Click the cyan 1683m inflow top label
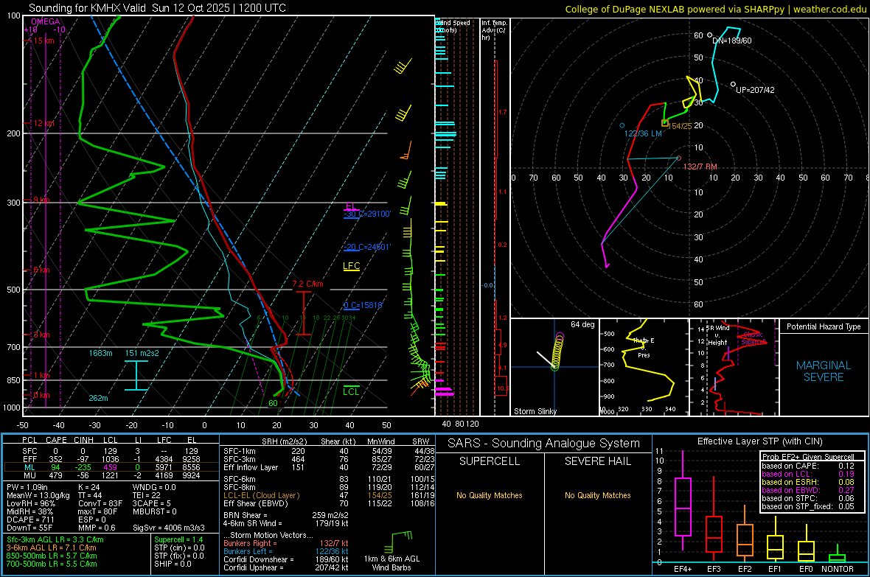The width and height of the screenshot is (870, 577). coord(100,353)
